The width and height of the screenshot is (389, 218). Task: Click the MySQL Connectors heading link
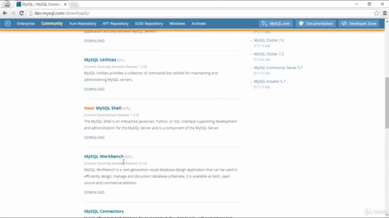pos(104,211)
